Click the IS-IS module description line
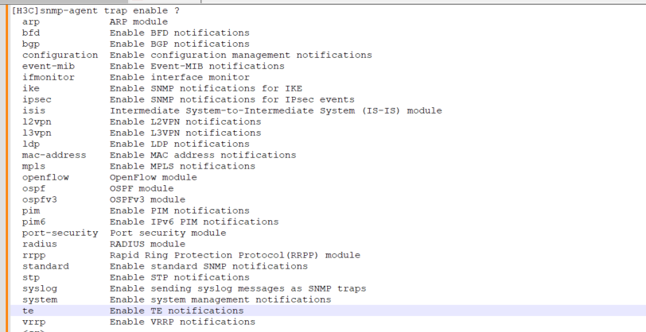This screenshot has width=646, height=332. [x=275, y=110]
